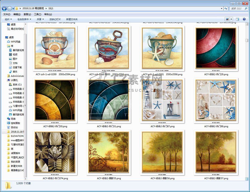Expand the 包含到库中 dropdown

[x=24, y=19]
